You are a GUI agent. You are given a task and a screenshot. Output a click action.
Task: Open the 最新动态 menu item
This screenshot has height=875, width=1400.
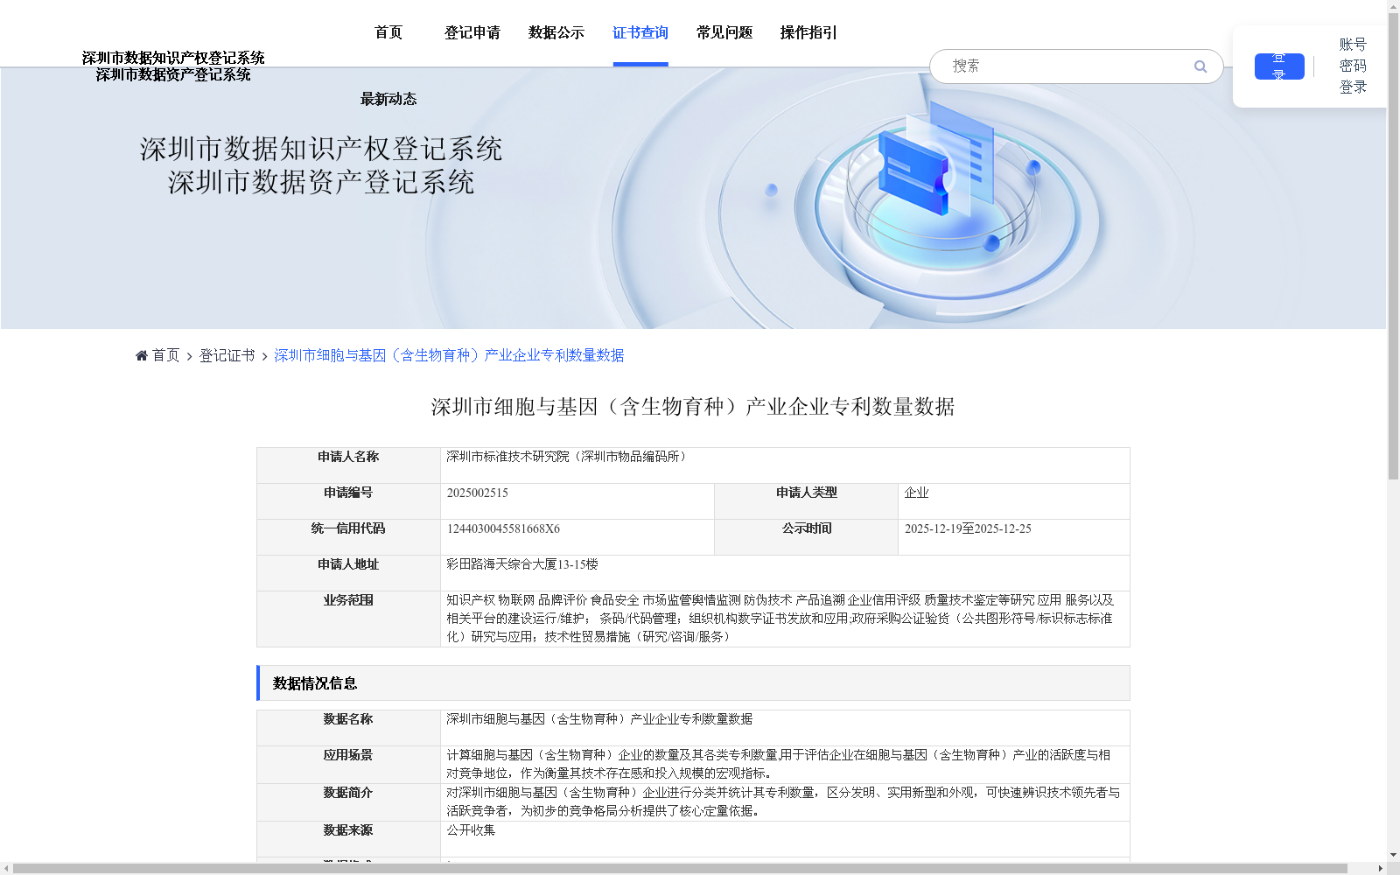click(388, 99)
